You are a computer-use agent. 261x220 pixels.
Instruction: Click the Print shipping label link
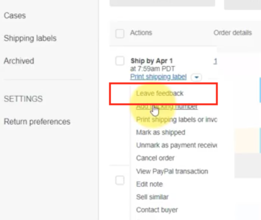(x=158, y=77)
